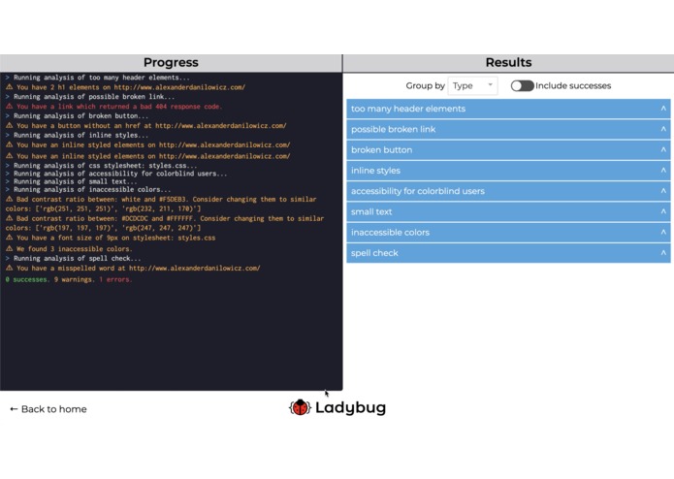Screen dimensions: 674x479
Task: Expand the small text results section
Action: pyautogui.click(x=508, y=211)
